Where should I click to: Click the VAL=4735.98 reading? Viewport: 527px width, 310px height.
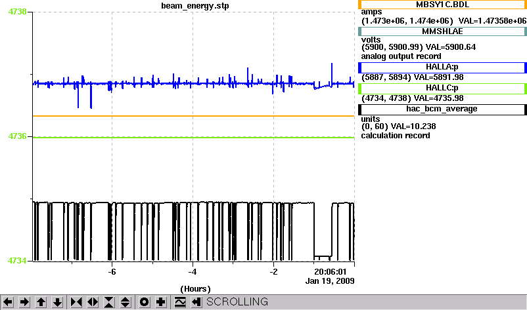(438, 98)
